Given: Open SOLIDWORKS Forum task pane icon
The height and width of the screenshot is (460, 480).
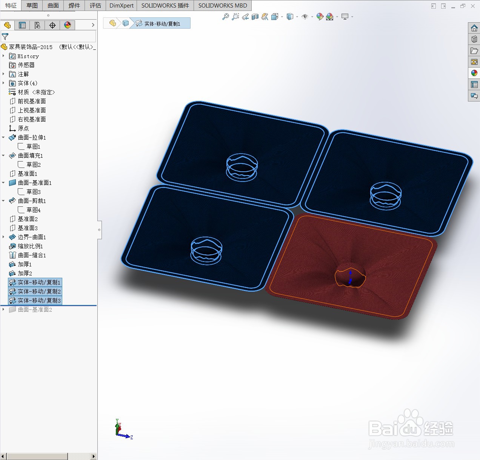Looking at the screenshot, I should coord(474,96).
